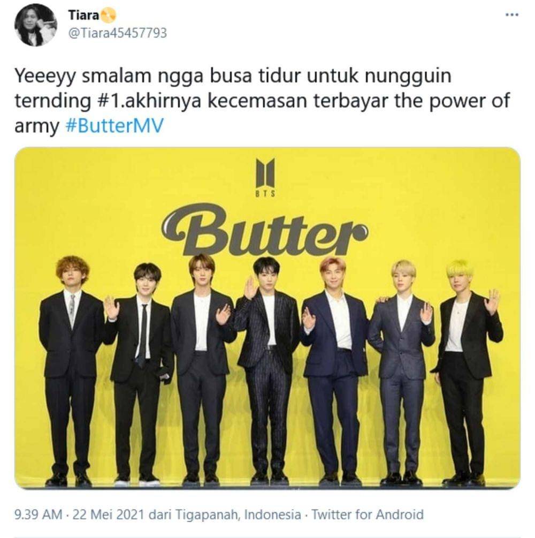Click the BTS logo emblem in the photo

(265, 172)
